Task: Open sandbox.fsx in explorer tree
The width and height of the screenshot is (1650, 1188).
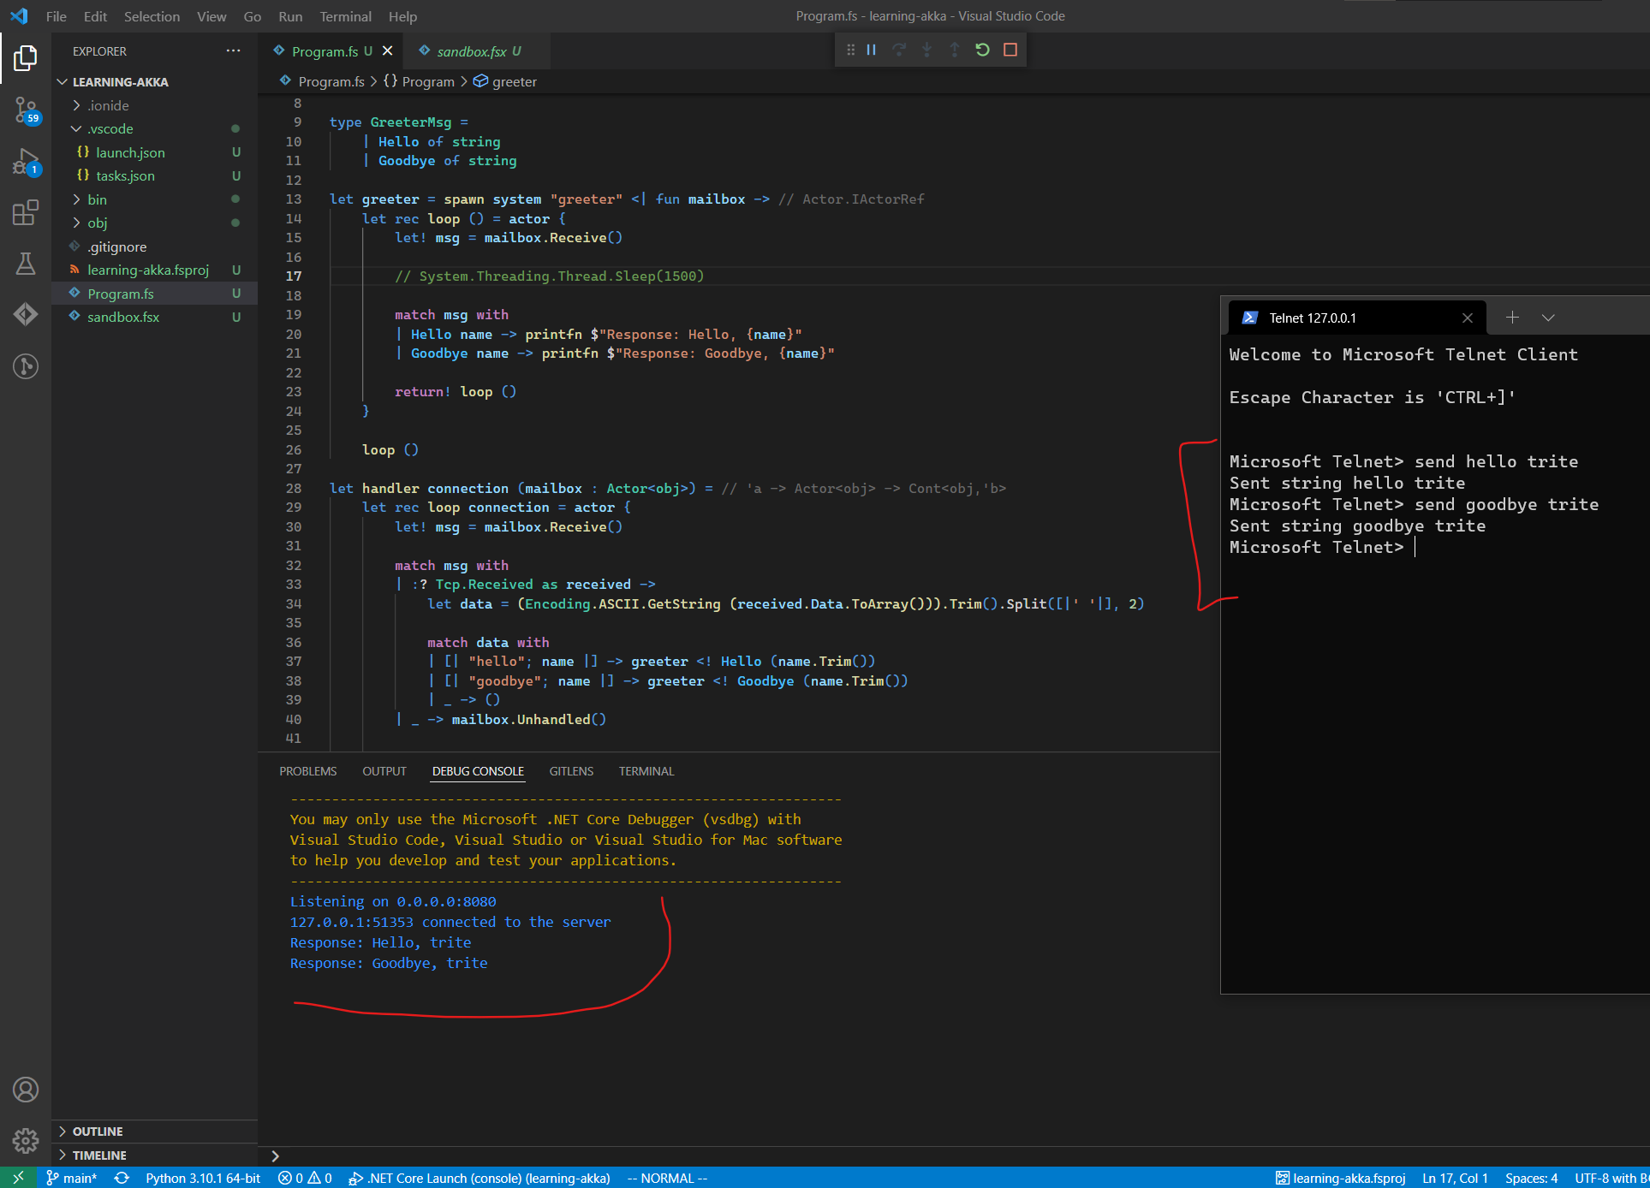Action: point(154,317)
